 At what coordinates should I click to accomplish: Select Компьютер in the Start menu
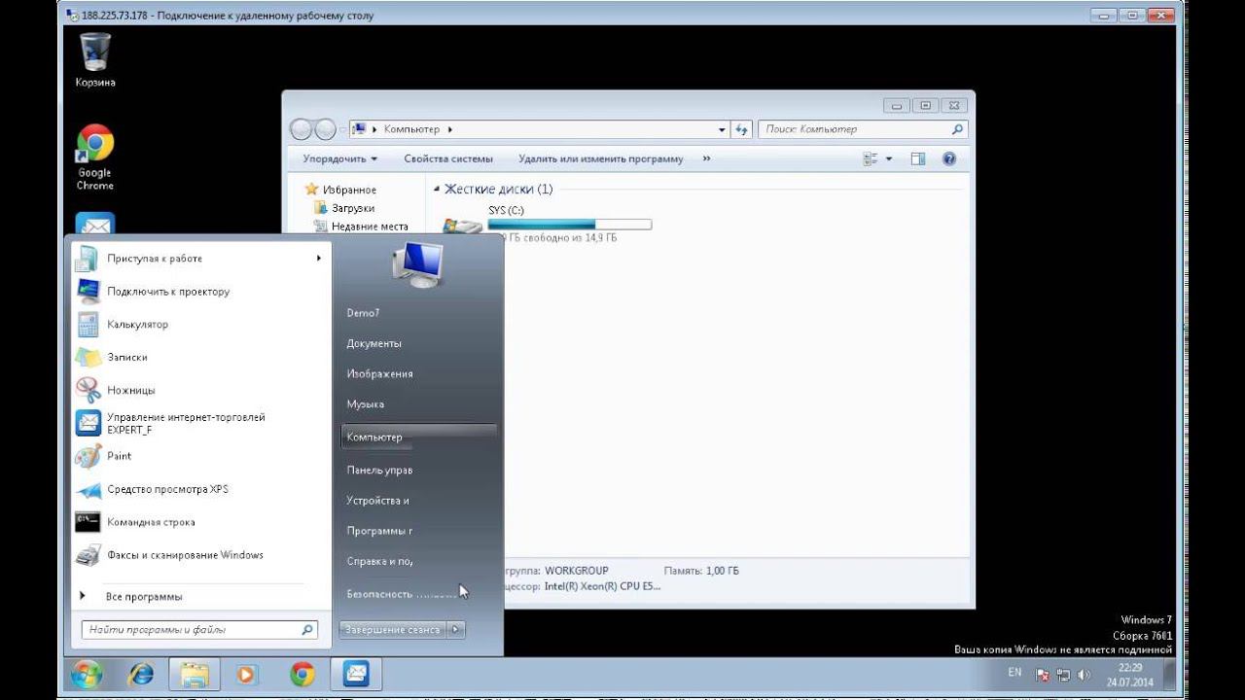pos(419,437)
